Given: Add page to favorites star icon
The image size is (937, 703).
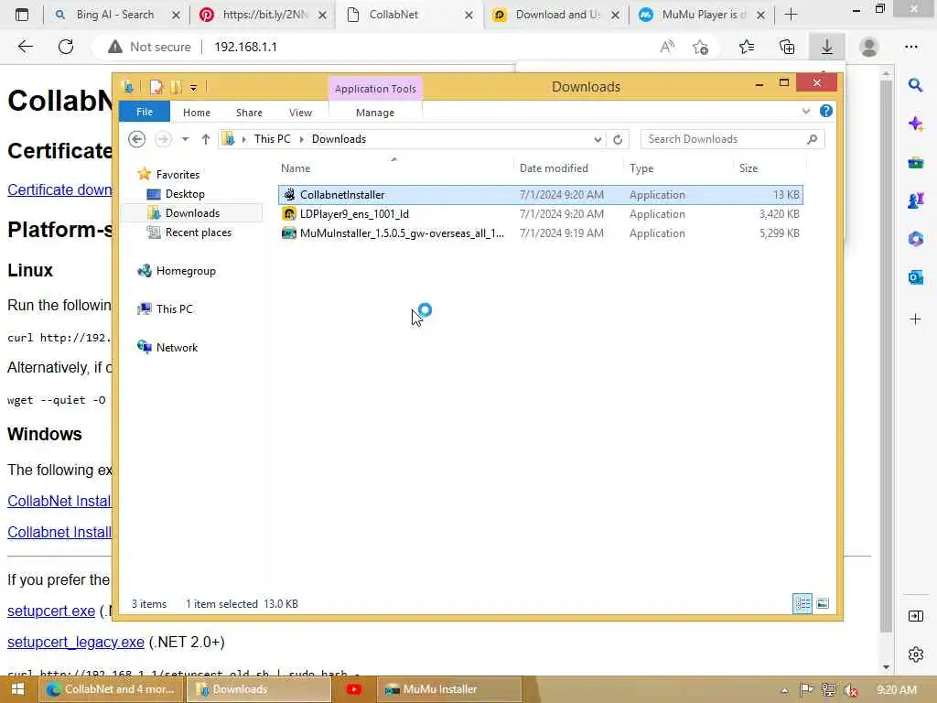Looking at the screenshot, I should click(x=700, y=47).
